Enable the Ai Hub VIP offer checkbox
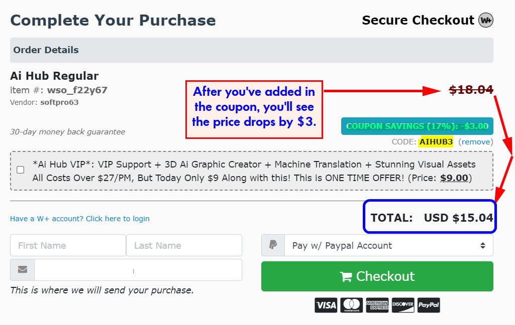The height and width of the screenshot is (325, 515). [x=21, y=170]
